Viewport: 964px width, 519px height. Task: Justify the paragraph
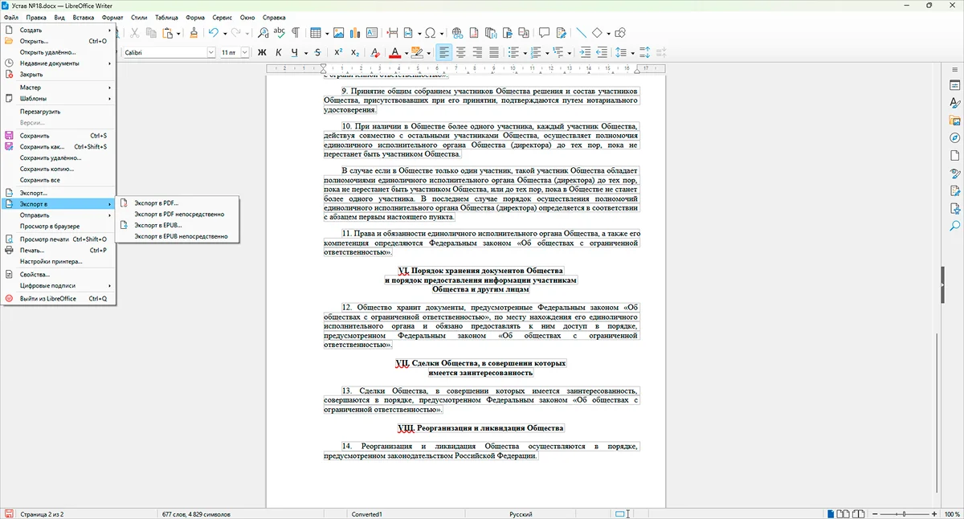click(494, 52)
